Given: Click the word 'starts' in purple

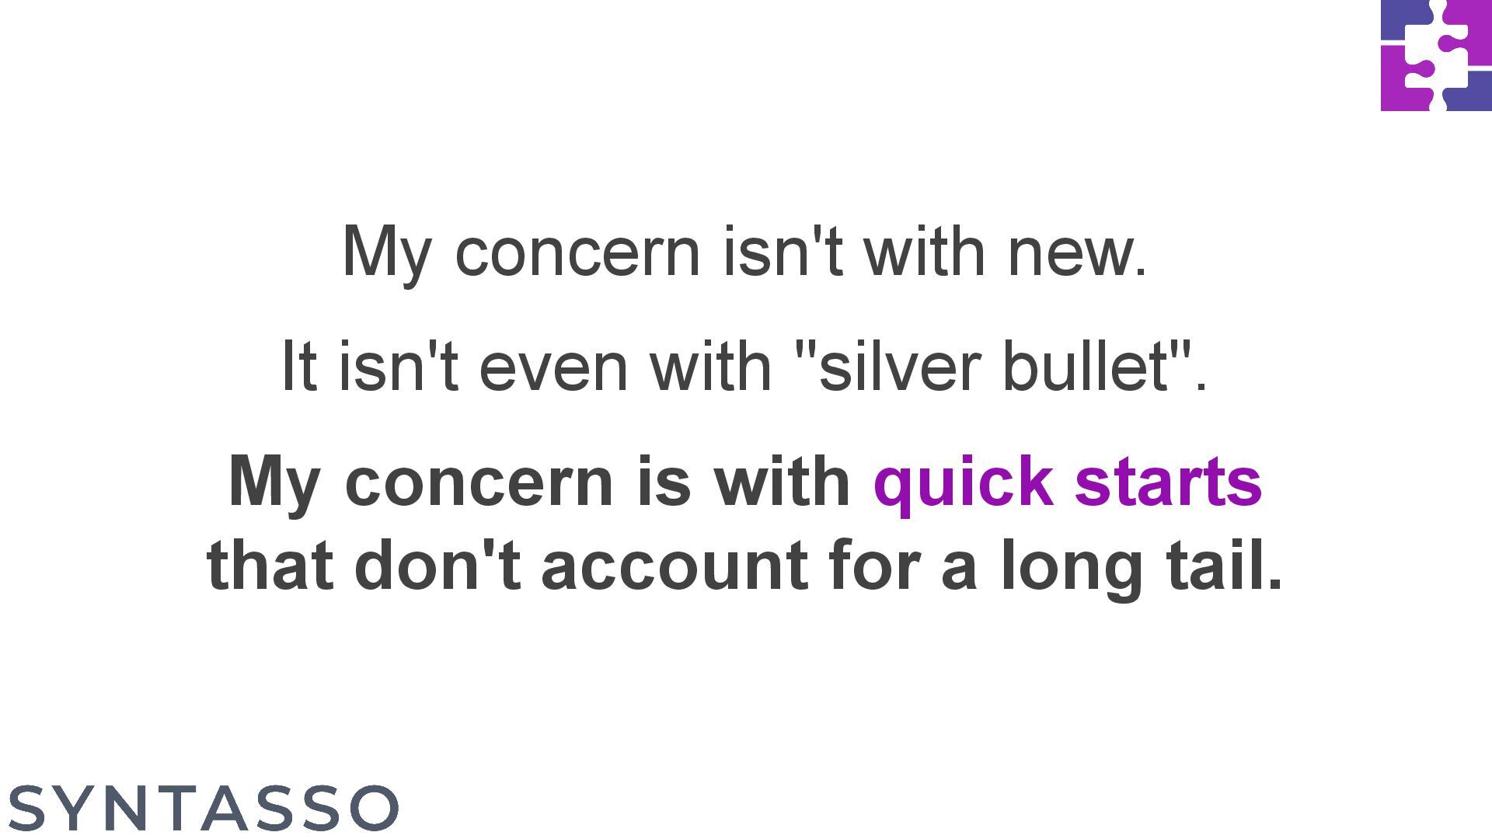Looking at the screenshot, I should click(x=1169, y=483).
